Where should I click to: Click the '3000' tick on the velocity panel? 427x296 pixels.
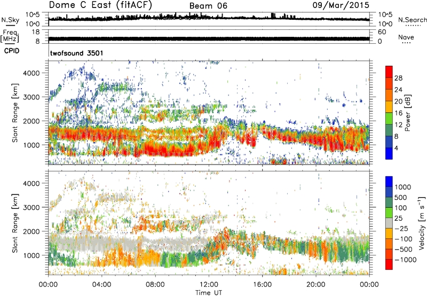pyautogui.click(x=31, y=207)
